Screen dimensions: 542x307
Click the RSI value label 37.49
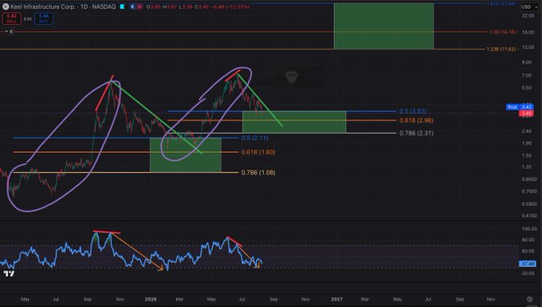point(528,263)
